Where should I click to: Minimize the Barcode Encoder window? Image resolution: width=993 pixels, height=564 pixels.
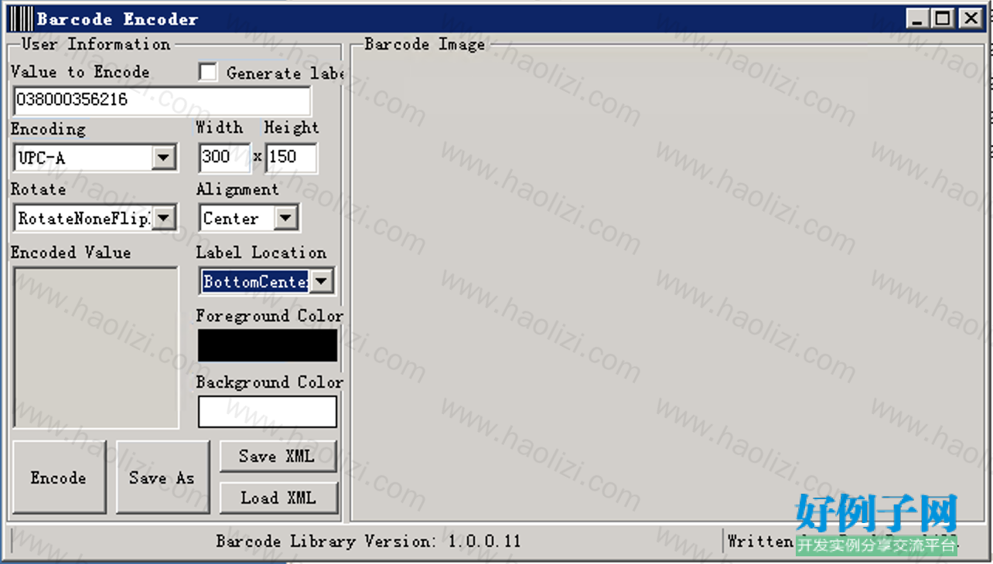917,19
